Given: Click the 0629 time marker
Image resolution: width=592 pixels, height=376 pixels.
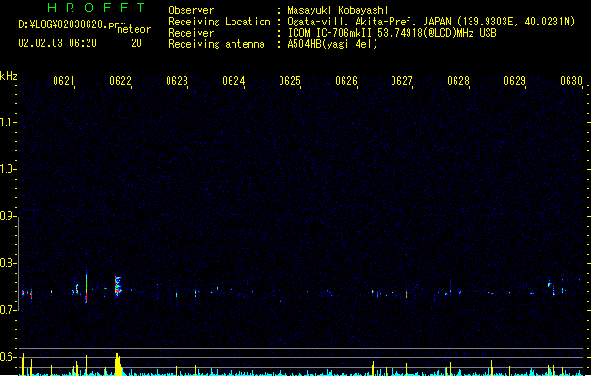Looking at the screenshot, I should click(515, 81).
